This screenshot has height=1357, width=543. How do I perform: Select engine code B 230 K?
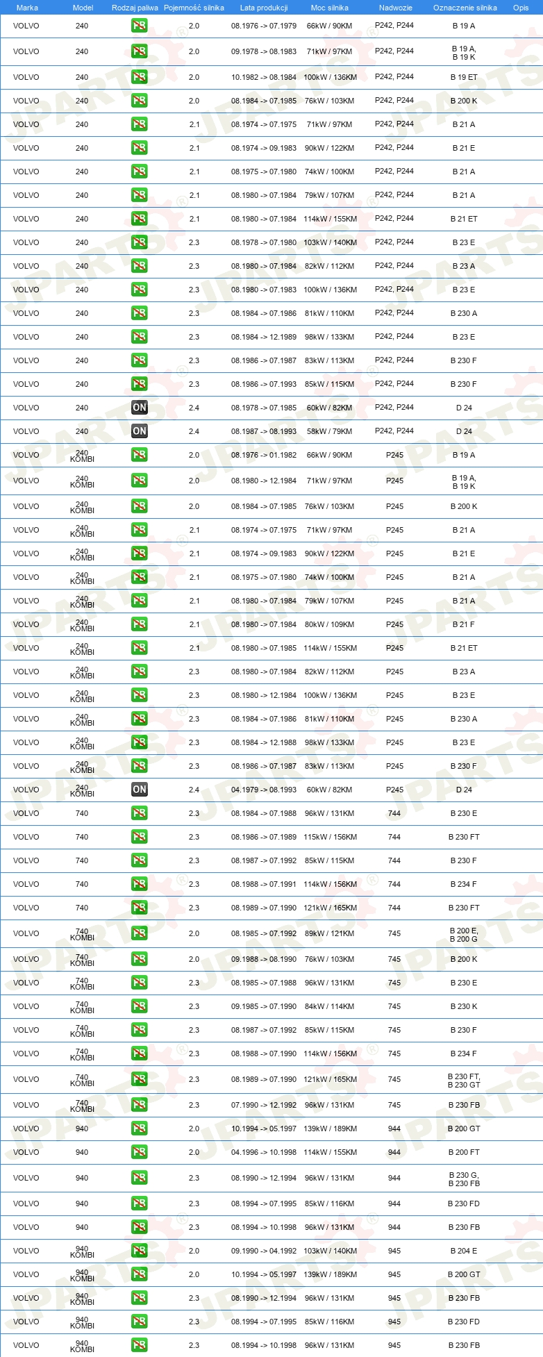coord(464,1006)
